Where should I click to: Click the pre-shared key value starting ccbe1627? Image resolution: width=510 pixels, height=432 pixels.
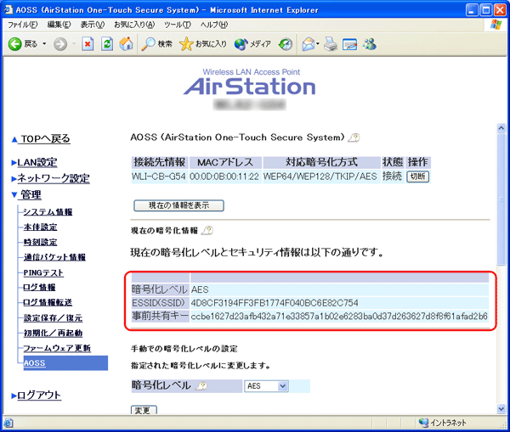click(x=339, y=316)
